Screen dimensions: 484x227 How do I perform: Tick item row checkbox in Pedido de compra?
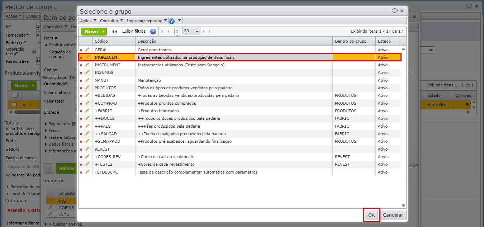click(x=14, y=105)
